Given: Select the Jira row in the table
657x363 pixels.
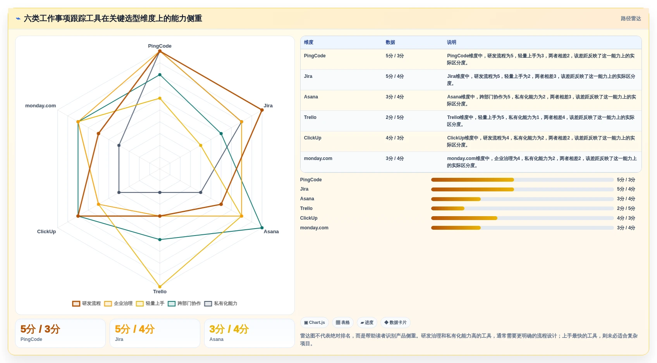Looking at the screenshot, I should click(x=471, y=80).
